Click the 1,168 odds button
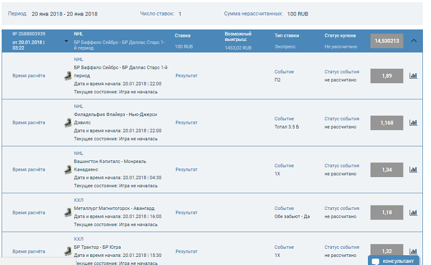 point(386,123)
